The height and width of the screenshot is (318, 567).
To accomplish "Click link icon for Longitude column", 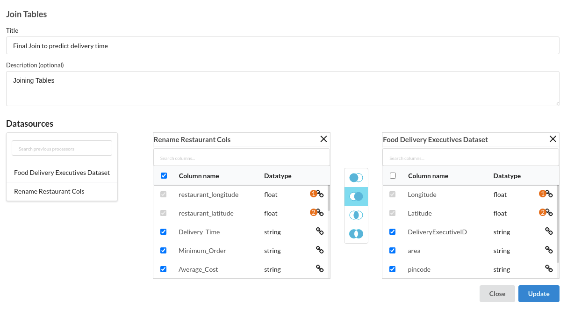I will click(549, 194).
